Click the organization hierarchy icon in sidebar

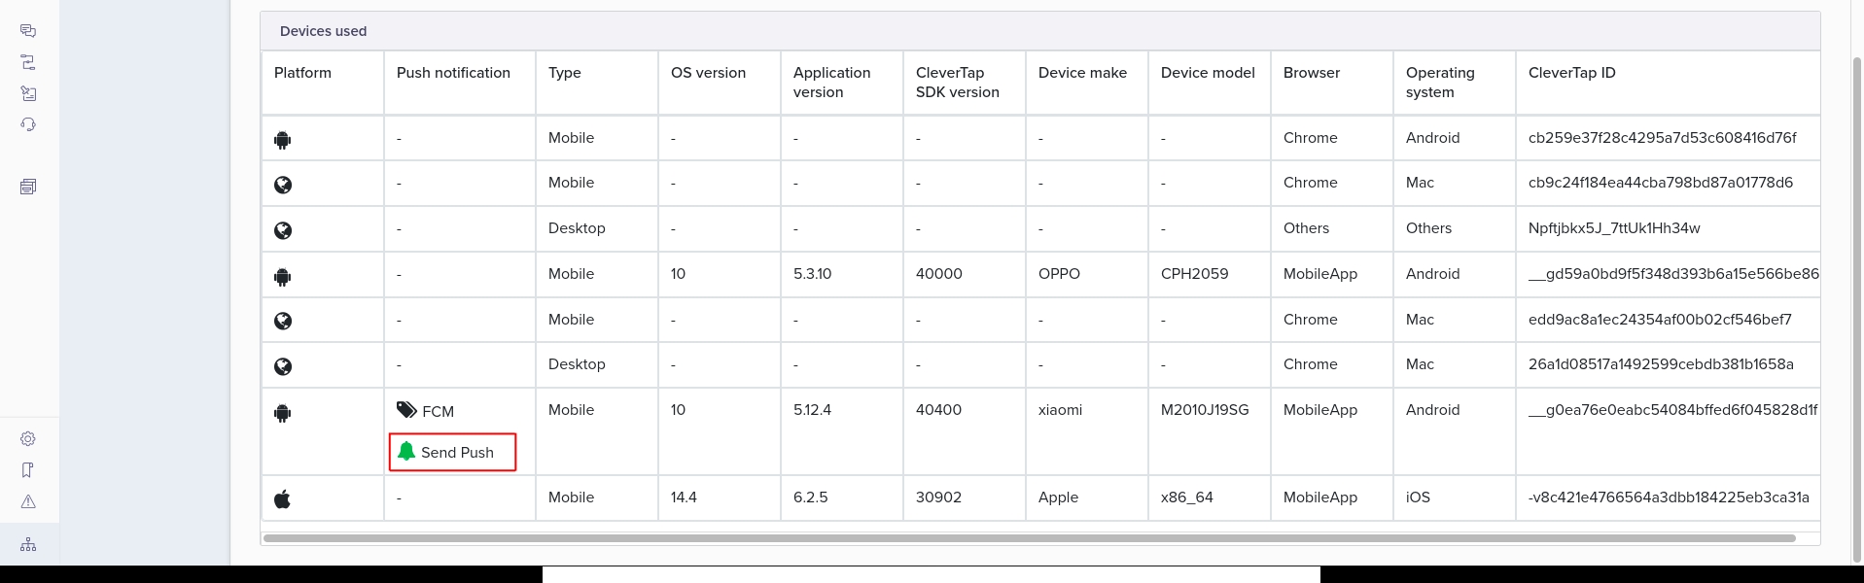(x=28, y=545)
